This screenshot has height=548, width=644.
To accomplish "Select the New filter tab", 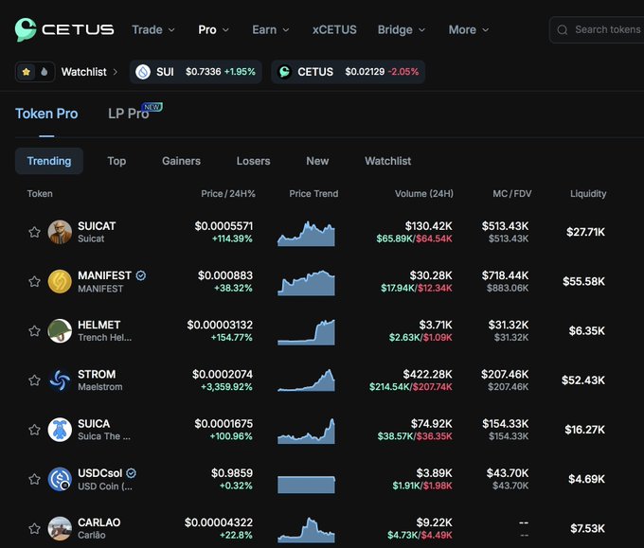I will point(317,161).
